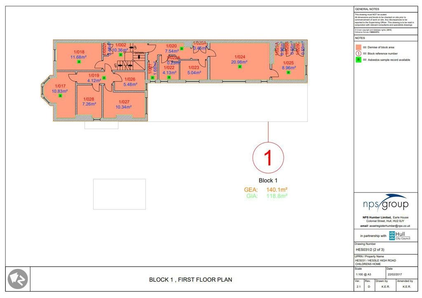Click the room 1/027 label
Viewport: 422px width, 298px height.
click(124, 104)
